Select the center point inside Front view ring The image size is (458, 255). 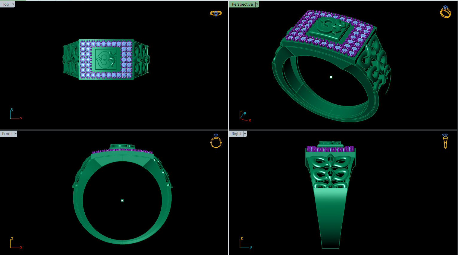122,201
